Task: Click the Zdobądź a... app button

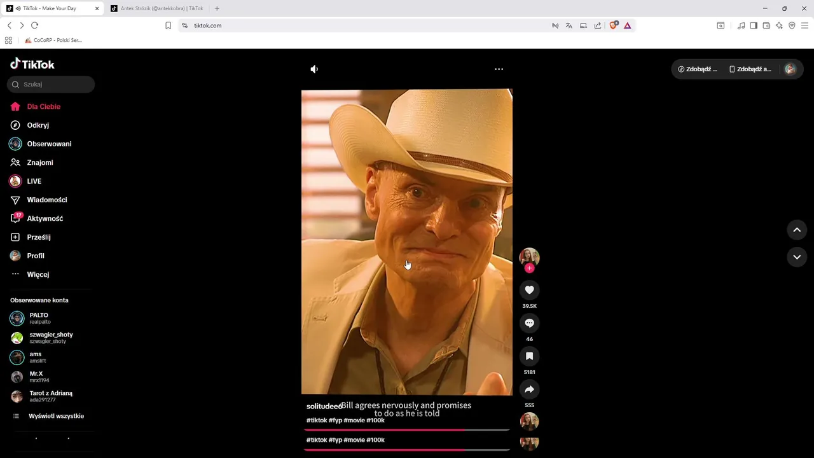Action: coord(750,69)
